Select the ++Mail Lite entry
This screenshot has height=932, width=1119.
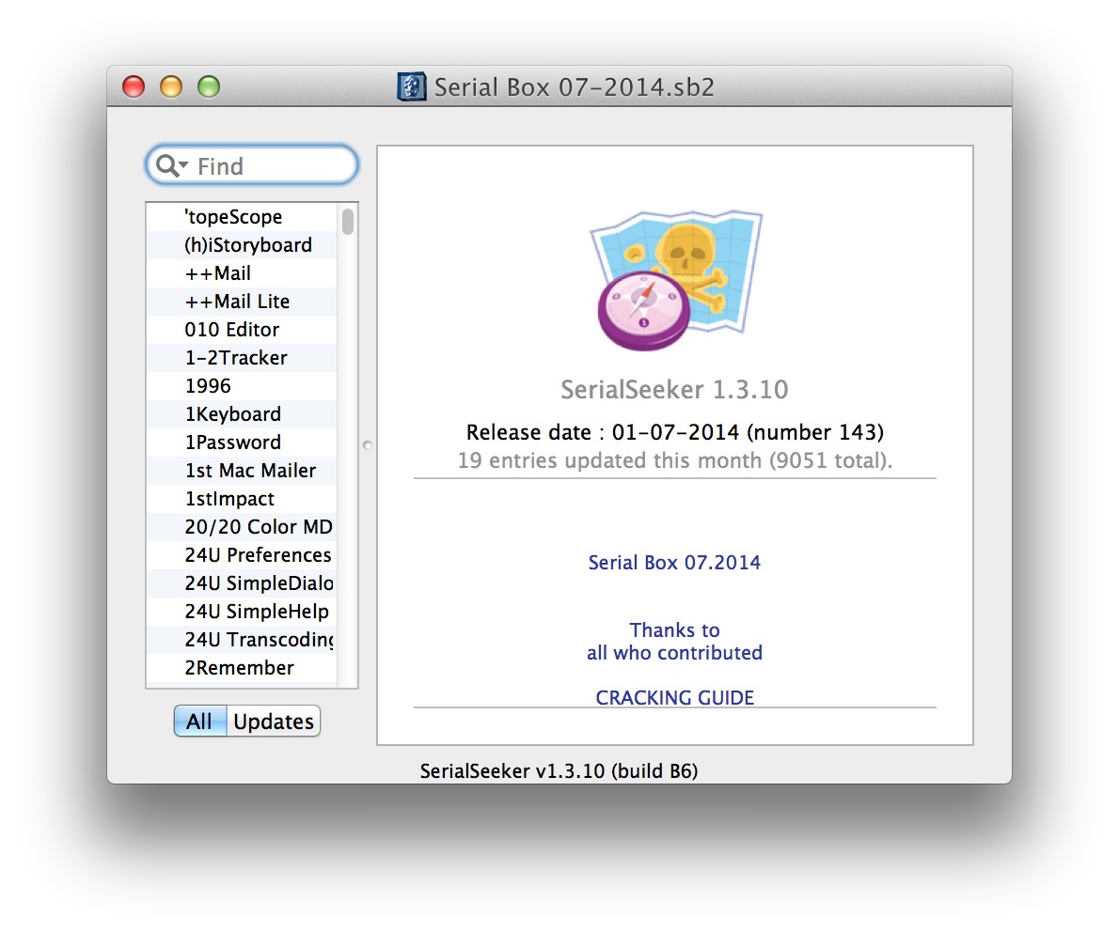point(242,302)
